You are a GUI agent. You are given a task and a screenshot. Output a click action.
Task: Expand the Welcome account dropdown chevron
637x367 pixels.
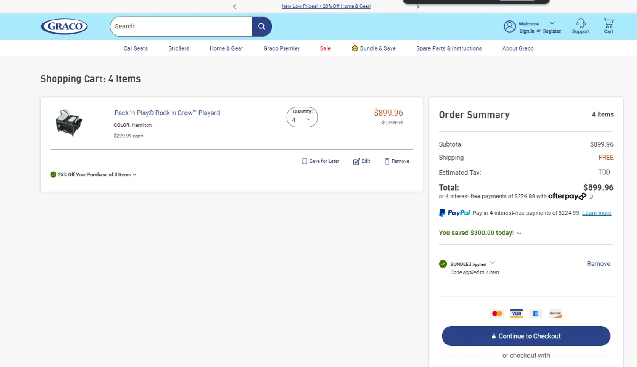tap(552, 23)
